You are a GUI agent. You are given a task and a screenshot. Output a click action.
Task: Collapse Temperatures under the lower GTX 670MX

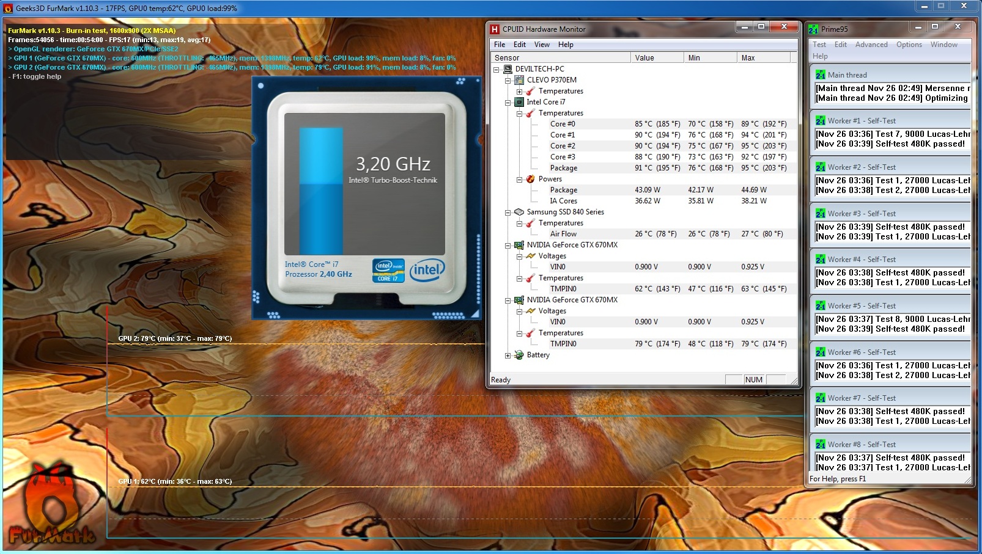pos(519,333)
